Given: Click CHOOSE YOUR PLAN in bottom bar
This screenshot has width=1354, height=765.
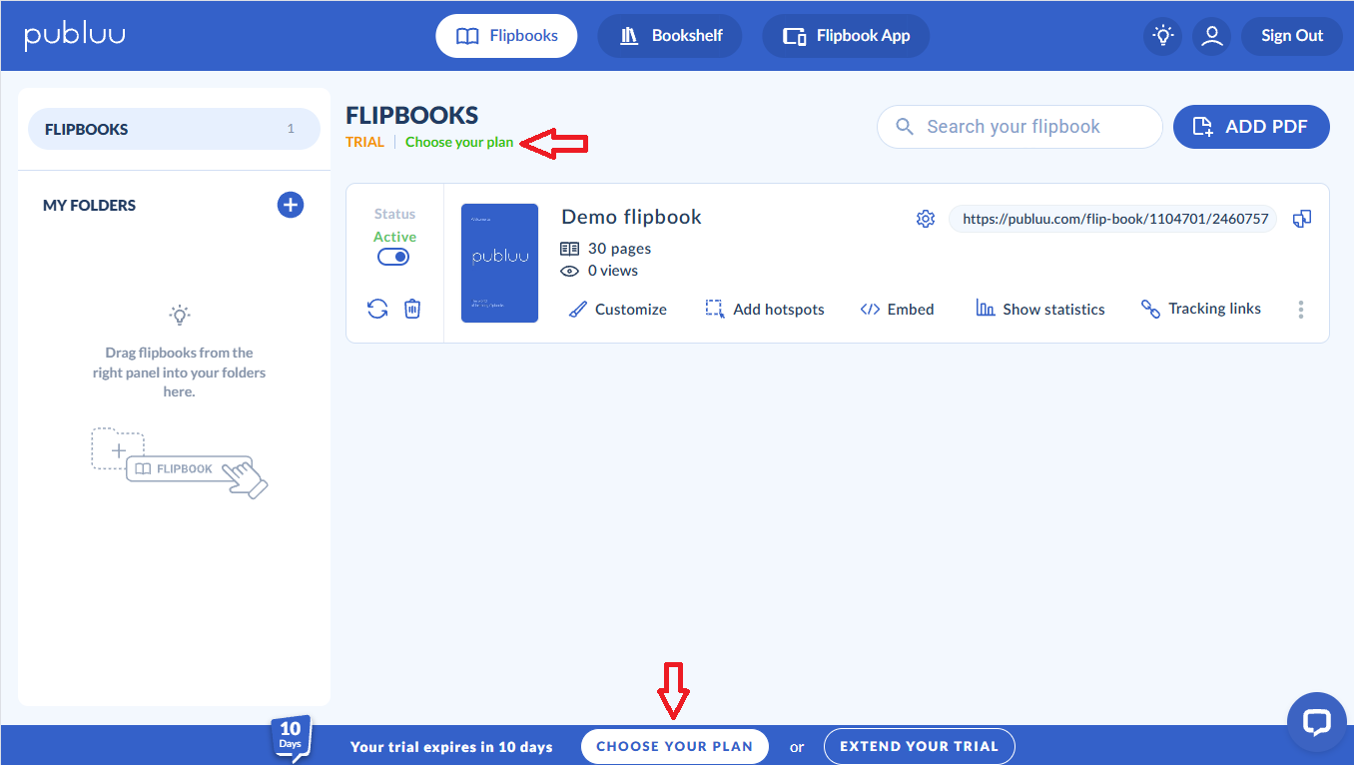Looking at the screenshot, I should point(675,746).
